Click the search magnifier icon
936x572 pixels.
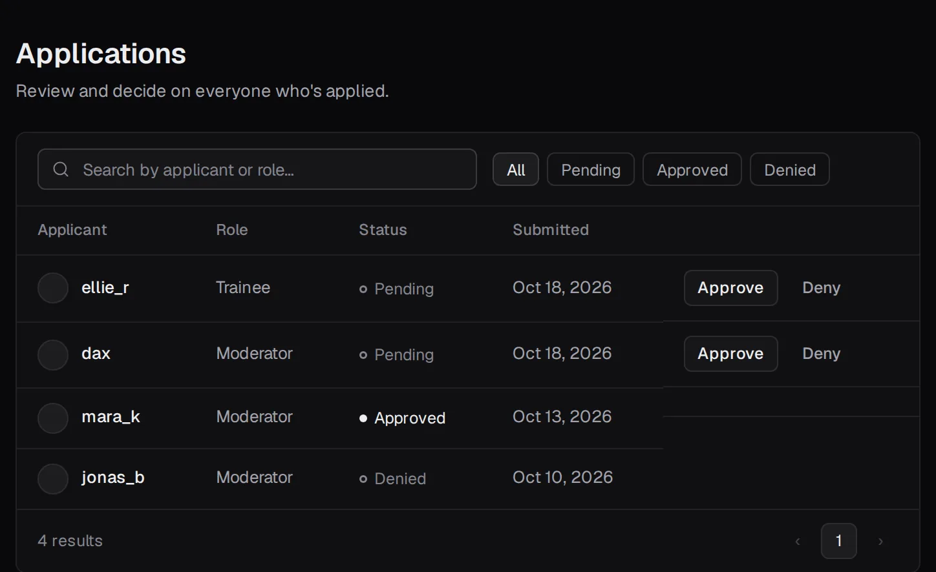pos(61,169)
